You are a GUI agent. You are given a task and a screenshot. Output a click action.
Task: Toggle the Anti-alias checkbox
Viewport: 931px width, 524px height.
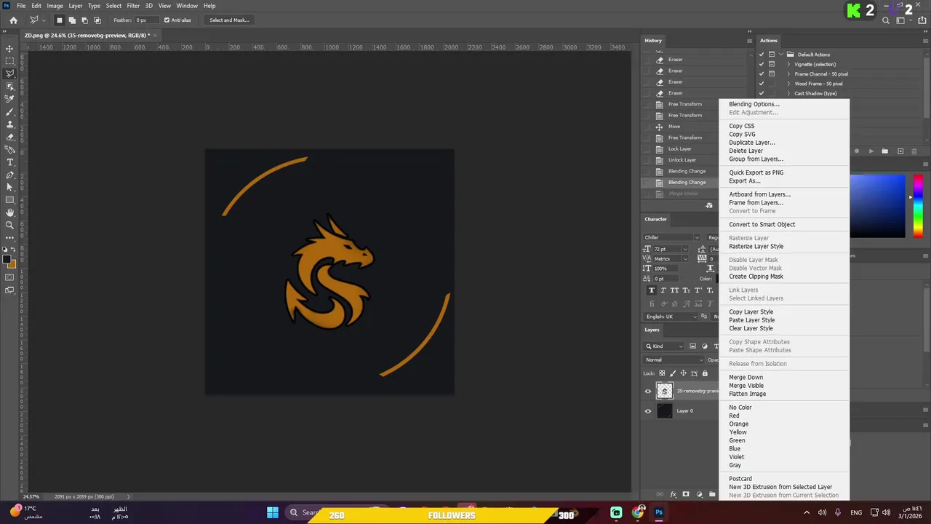click(167, 20)
